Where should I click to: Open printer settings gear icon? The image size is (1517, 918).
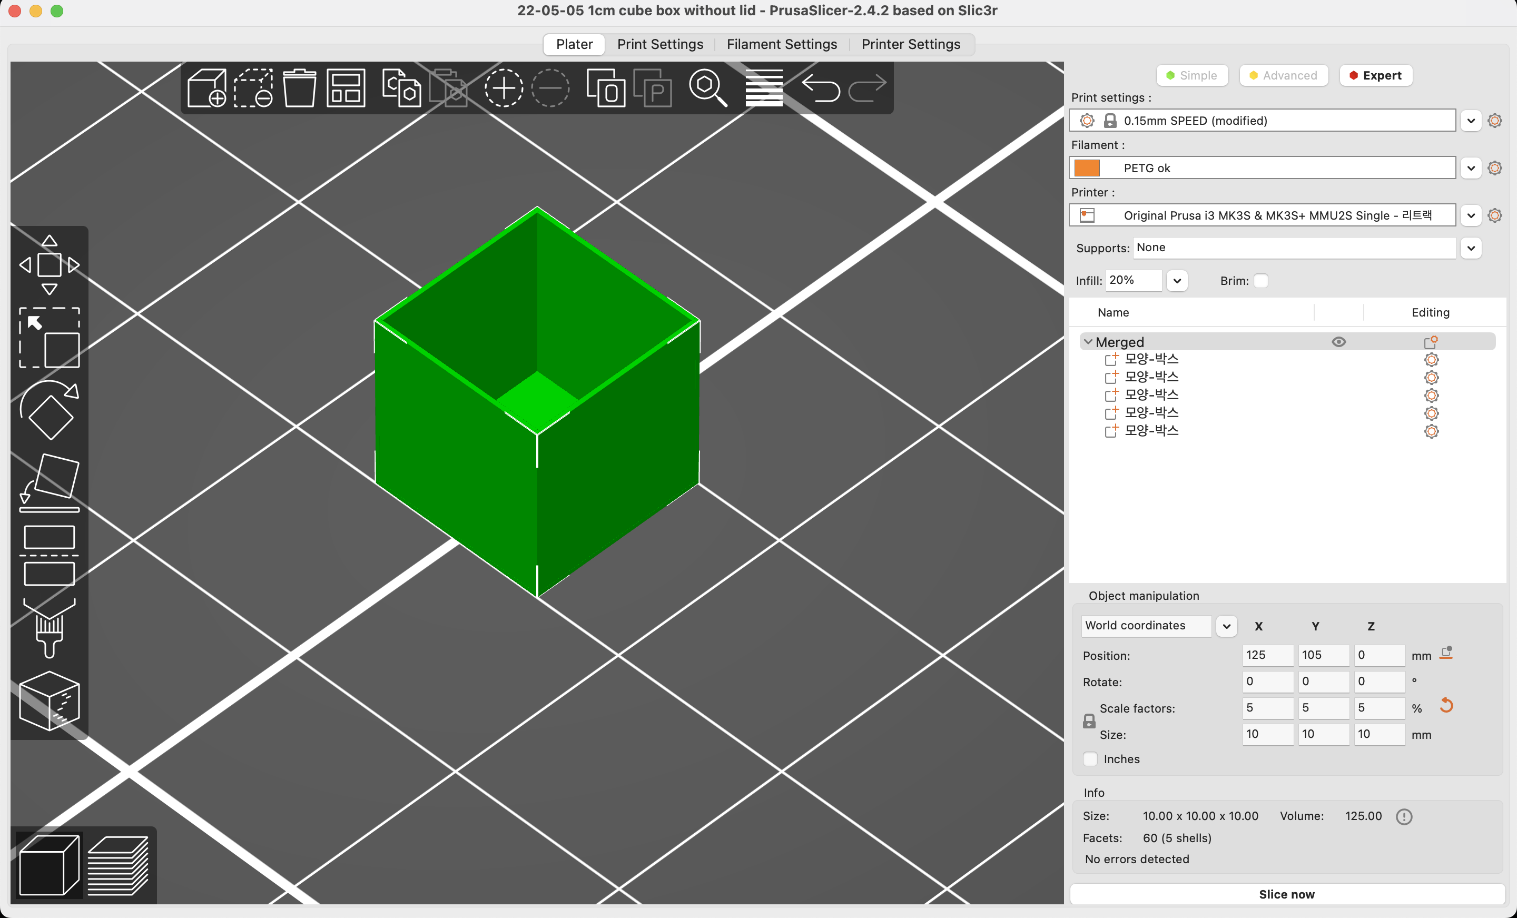click(x=1494, y=215)
